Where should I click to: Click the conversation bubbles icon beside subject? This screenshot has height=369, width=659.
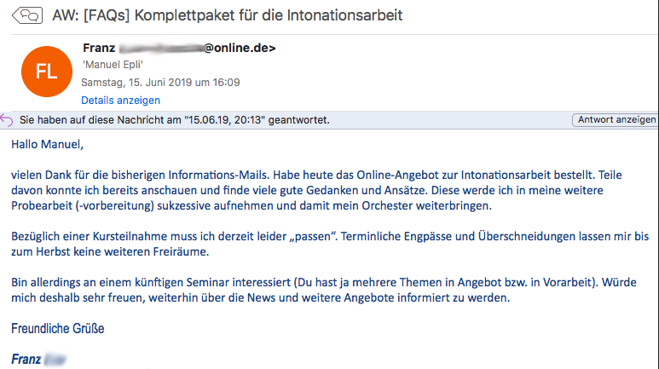click(27, 16)
